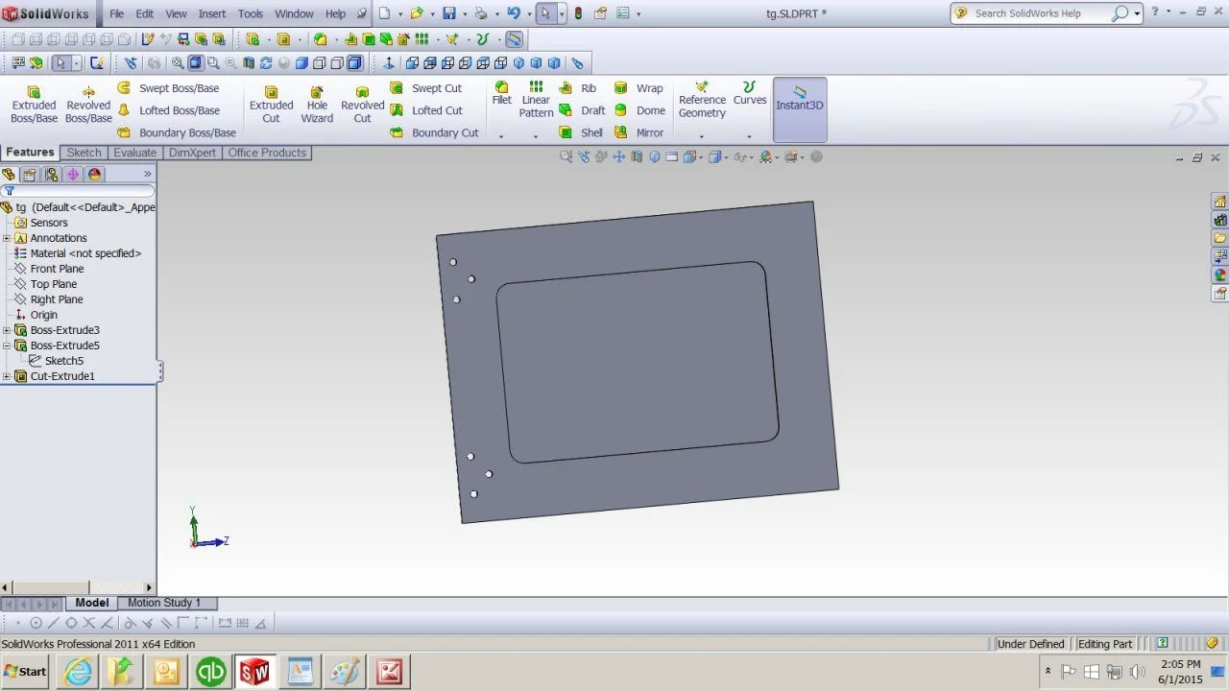Select the Extruded Boss/Base tool
The width and height of the screenshot is (1229, 691).
[x=34, y=105]
